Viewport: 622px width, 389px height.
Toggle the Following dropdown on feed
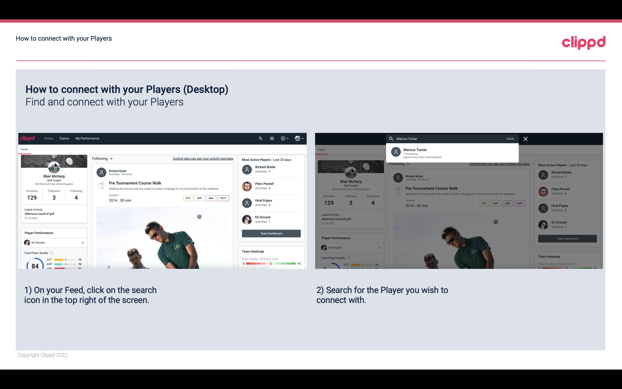[102, 158]
